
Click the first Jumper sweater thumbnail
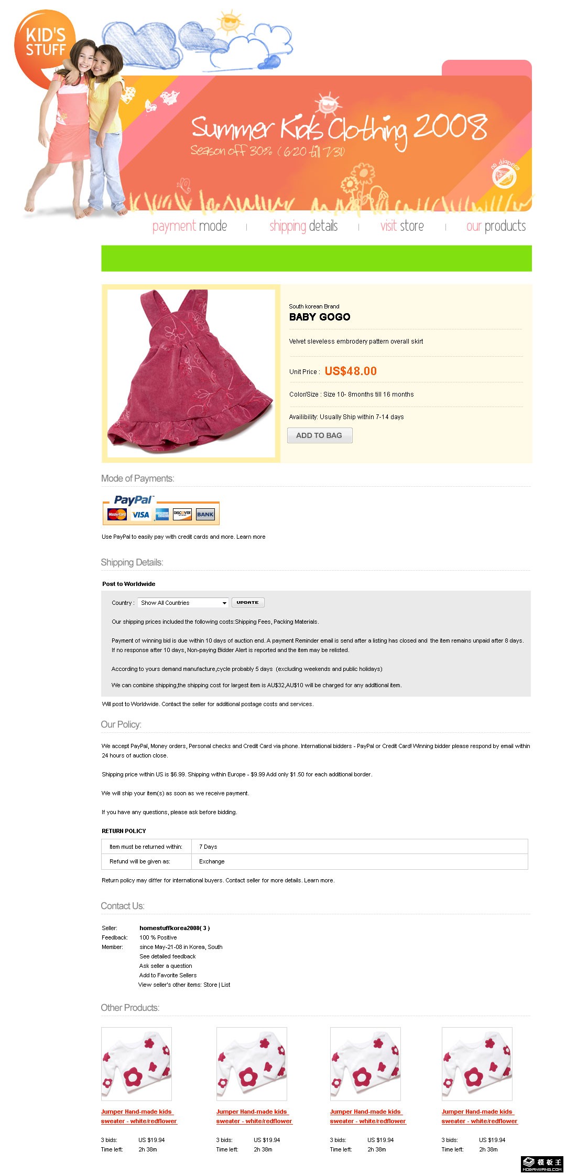[x=136, y=1064]
